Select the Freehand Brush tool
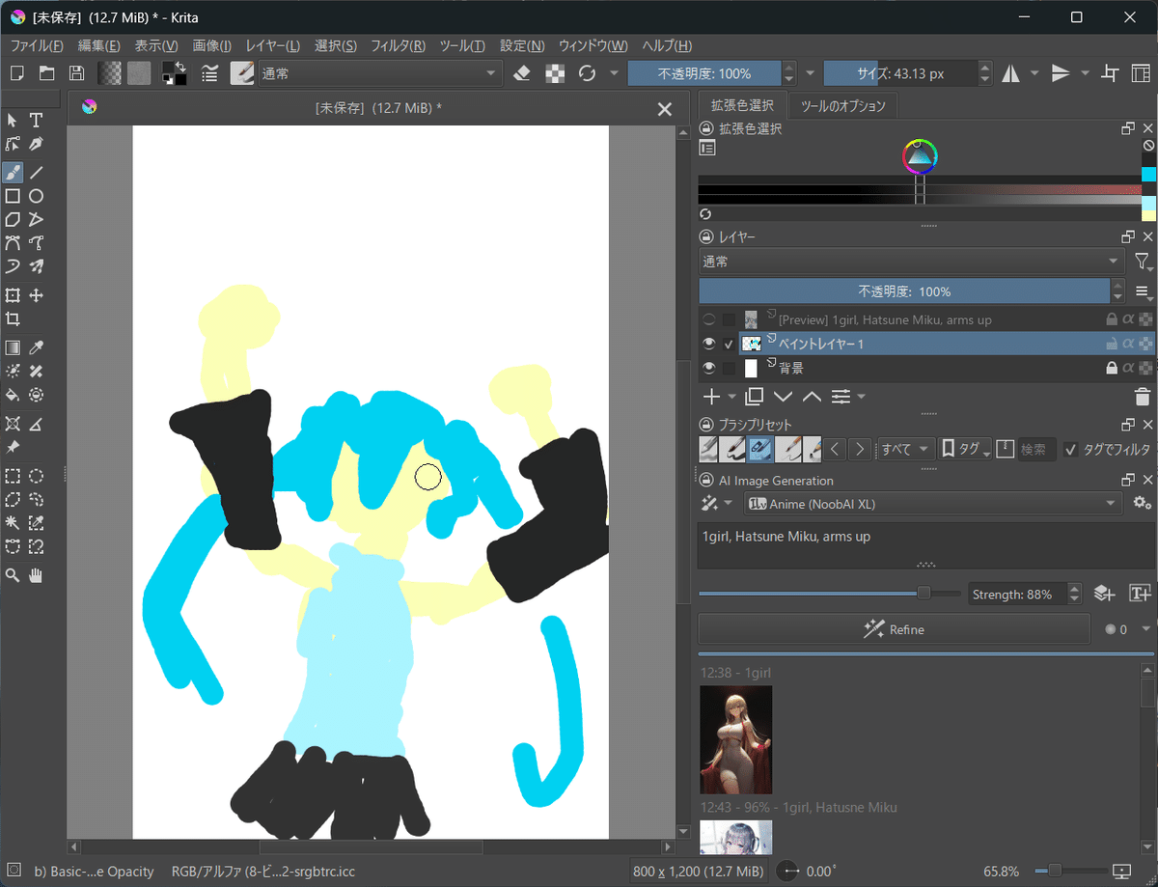 pyautogui.click(x=14, y=172)
